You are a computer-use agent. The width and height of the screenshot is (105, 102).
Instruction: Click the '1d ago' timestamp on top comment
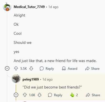click(x=53, y=7)
